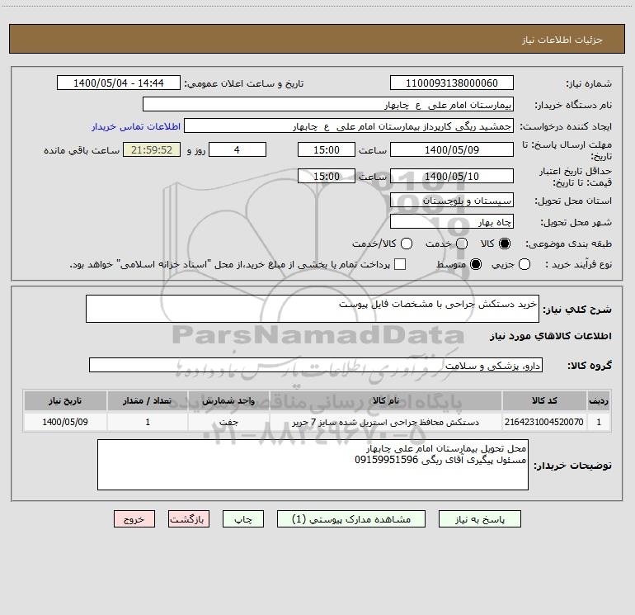This screenshot has height=615, width=635.
Task: Open the اطلاعات تماس خریدار link
Action: [136, 126]
